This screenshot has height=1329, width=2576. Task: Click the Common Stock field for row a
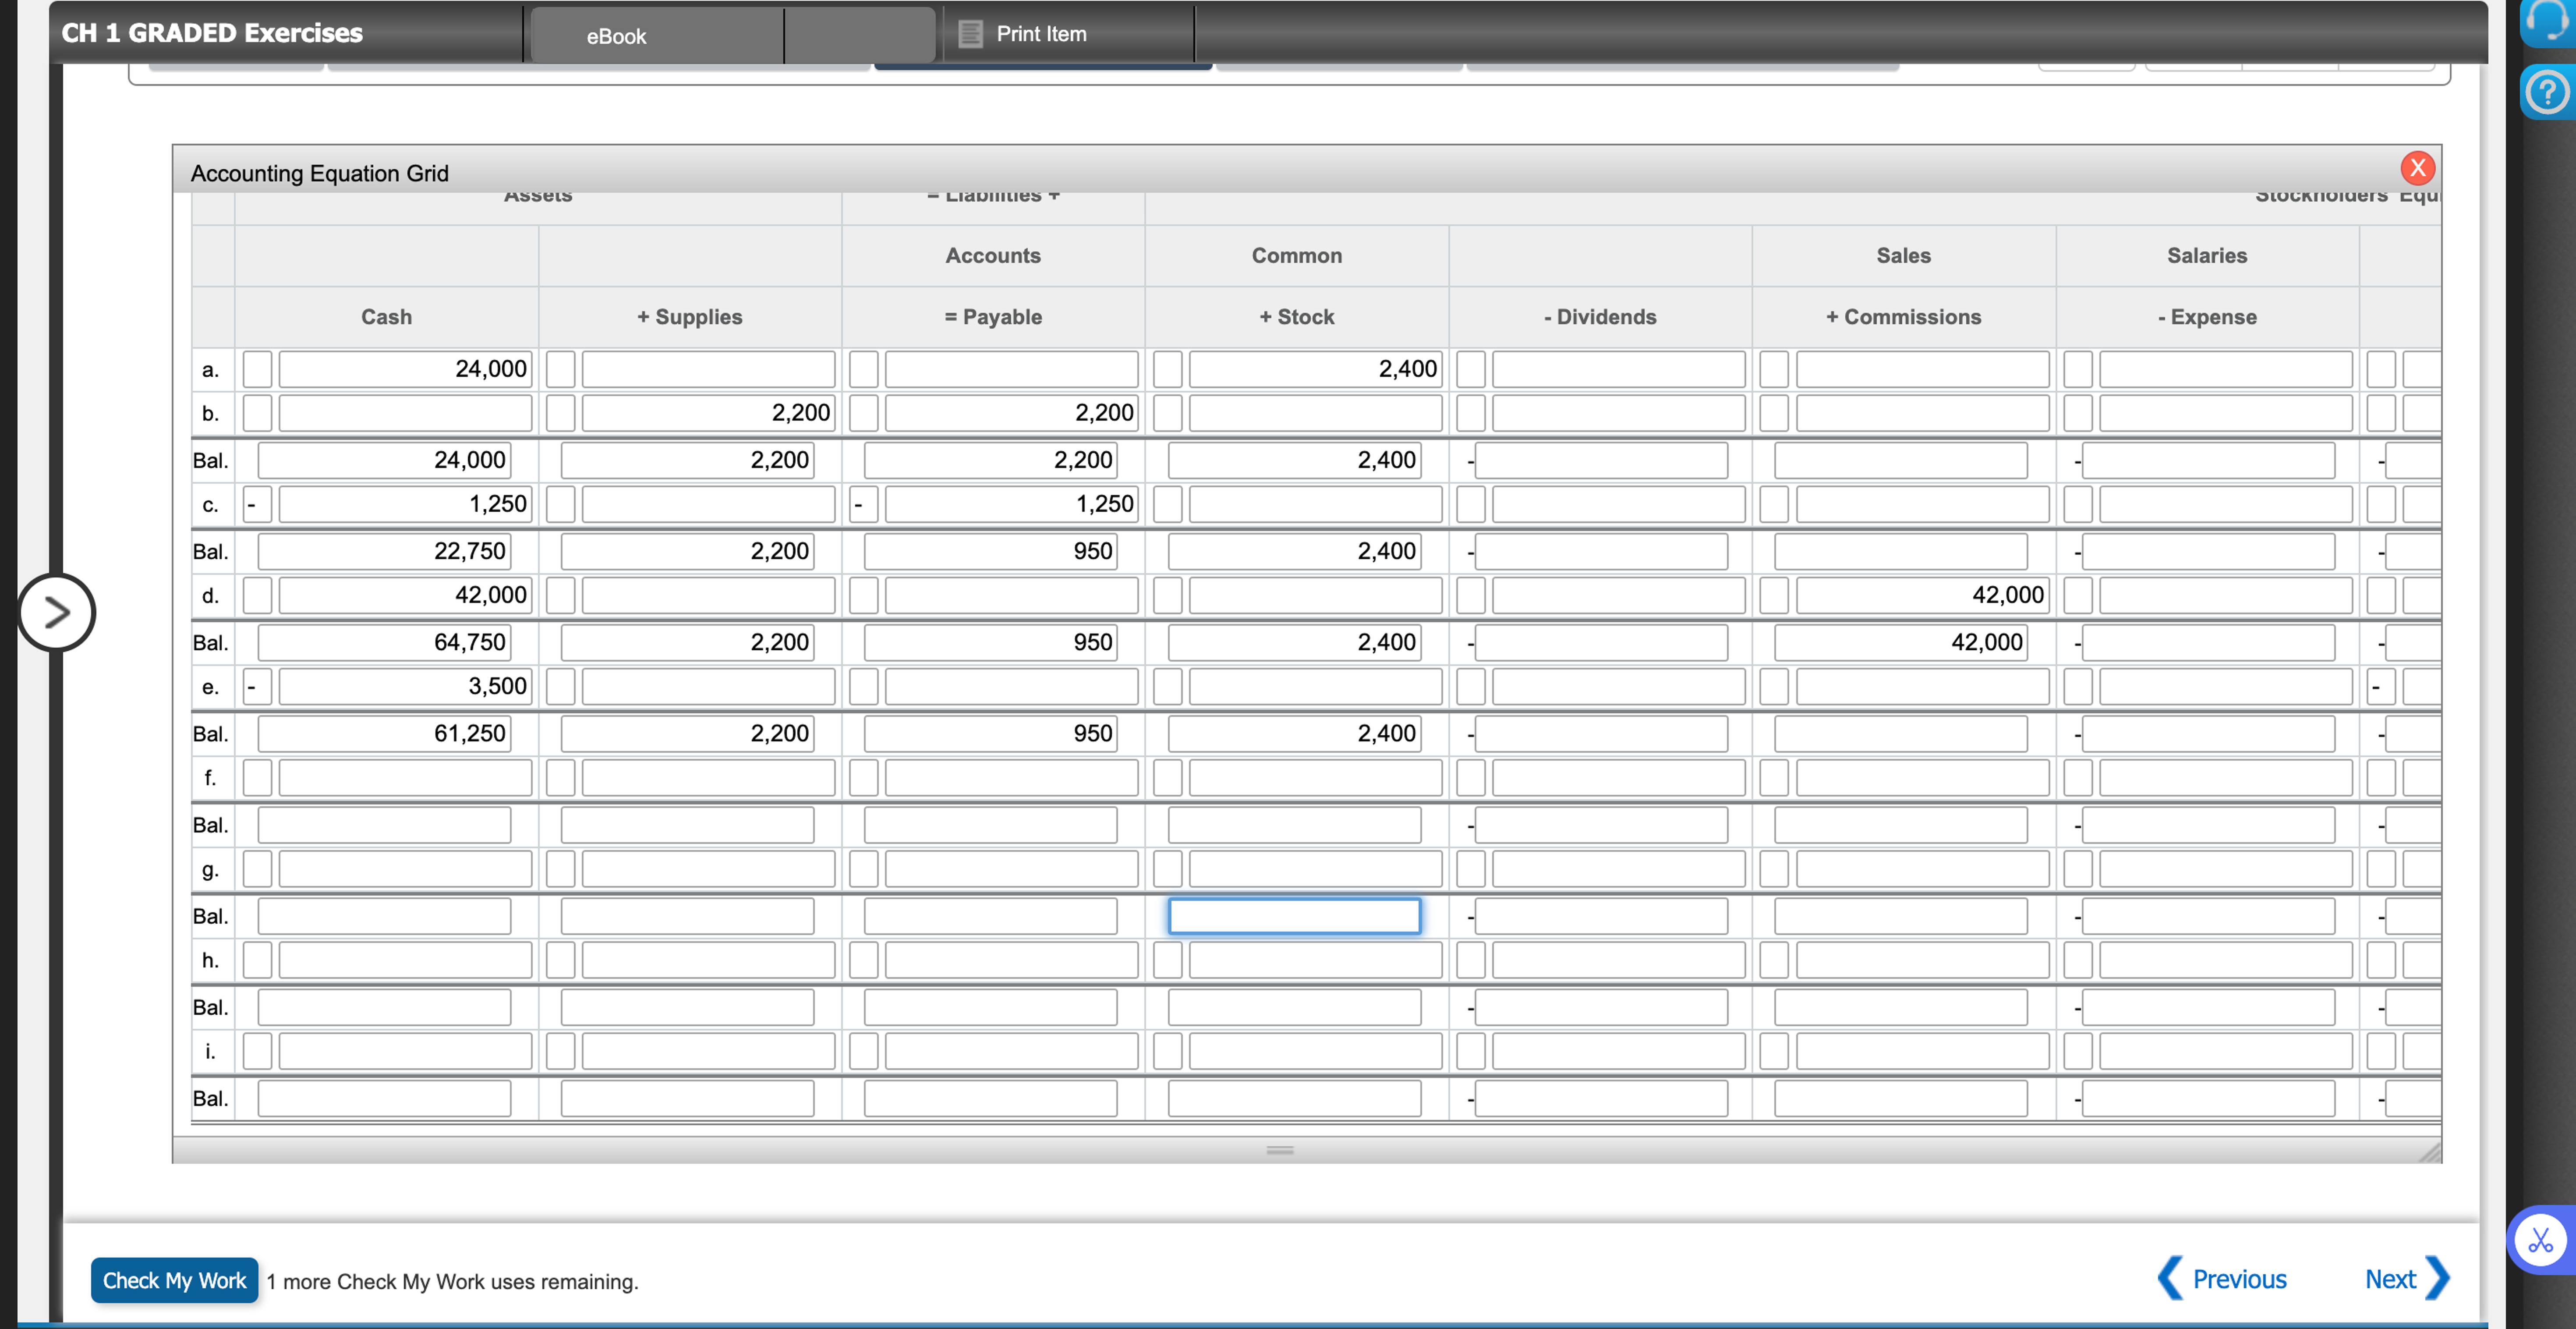[x=1315, y=369]
